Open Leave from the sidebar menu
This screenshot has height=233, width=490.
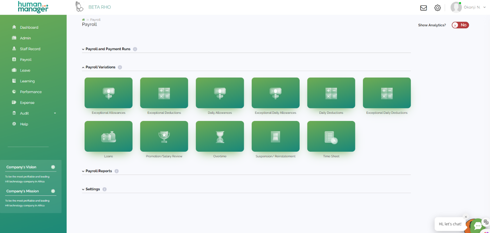(x=25, y=70)
